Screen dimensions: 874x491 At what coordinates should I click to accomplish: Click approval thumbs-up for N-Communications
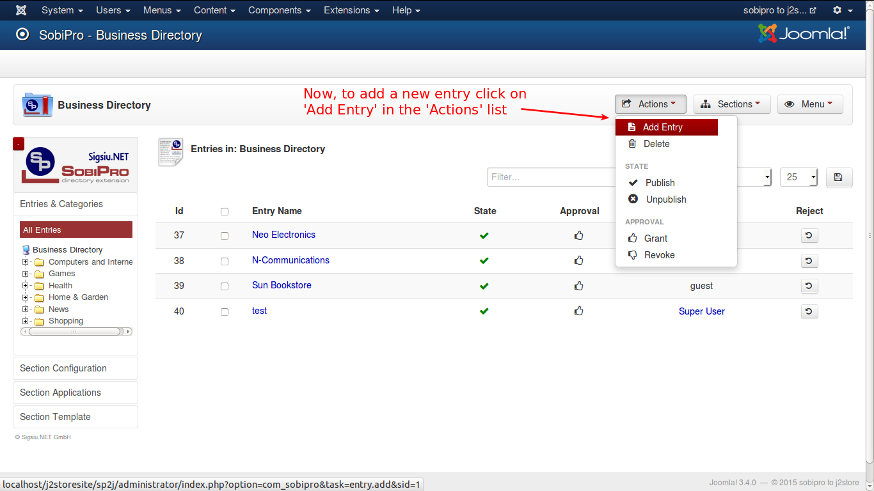coord(579,260)
